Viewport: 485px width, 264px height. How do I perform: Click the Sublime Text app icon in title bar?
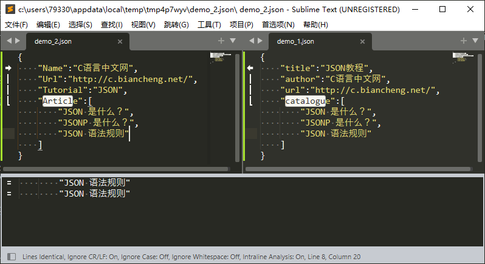coord(10,9)
